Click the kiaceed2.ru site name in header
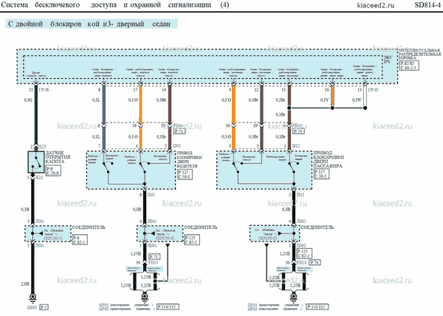 coord(376,5)
